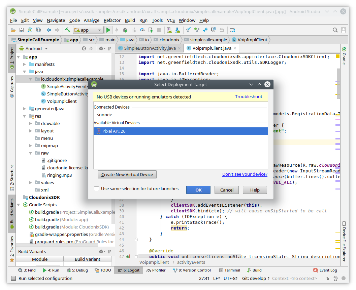Click the Debug app bug icon
The image size is (356, 290).
pos(125,30)
